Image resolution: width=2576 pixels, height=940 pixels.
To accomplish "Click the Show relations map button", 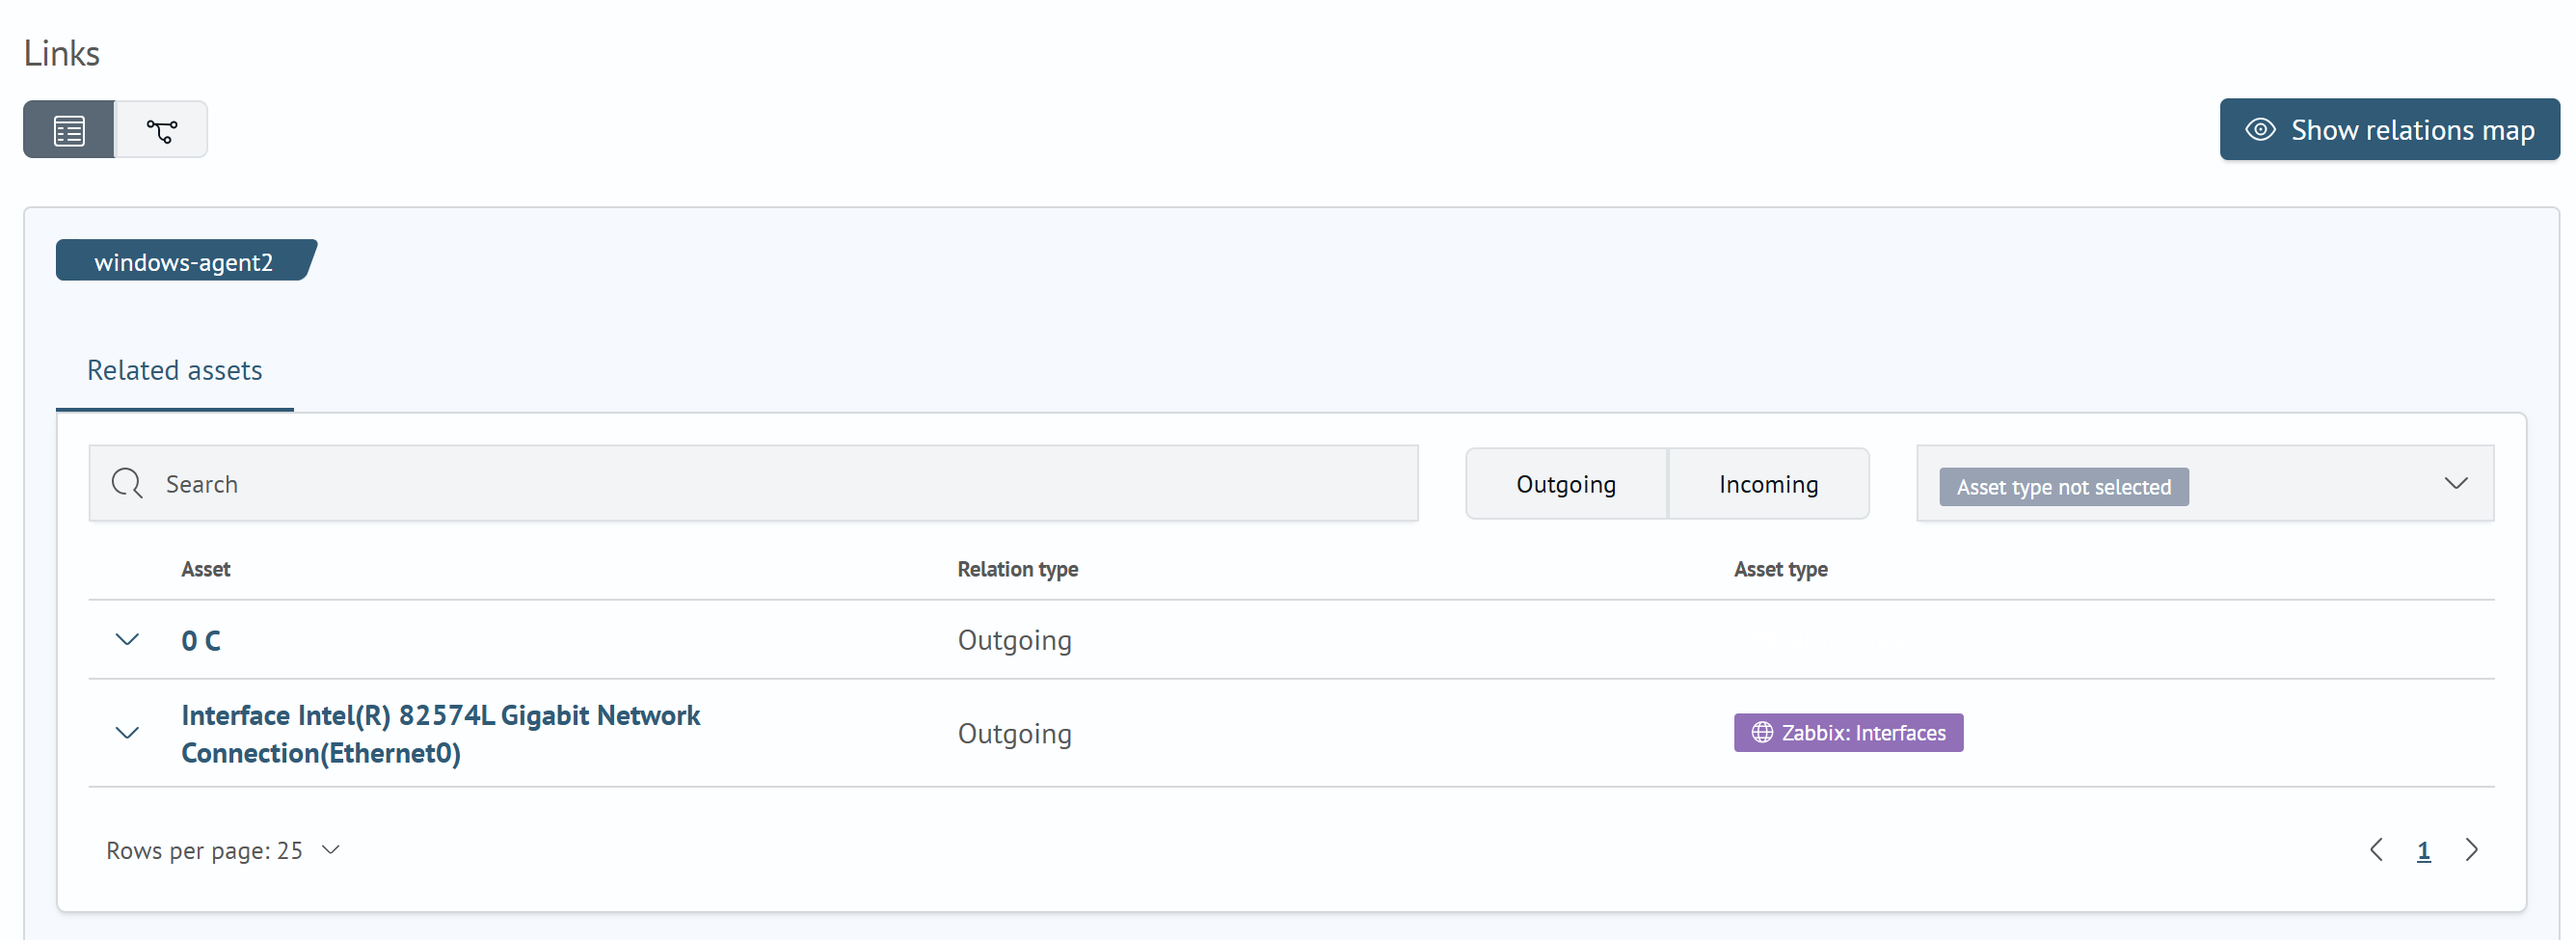I will click(2388, 130).
